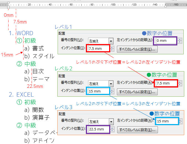Click the heading '1. WORD' in document

[x=21, y=33]
